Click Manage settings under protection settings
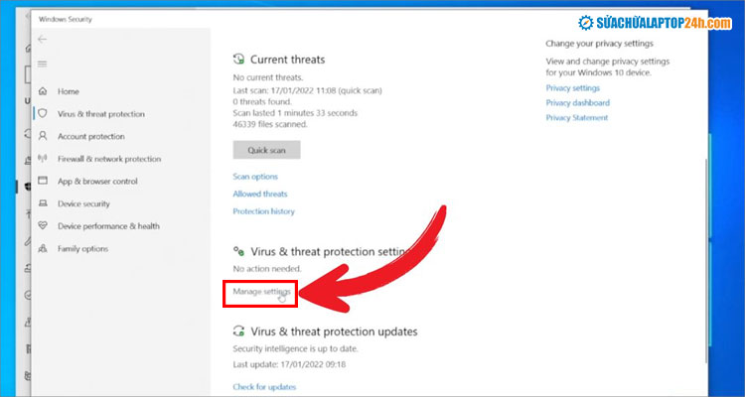This screenshot has height=397, width=745. click(x=261, y=292)
